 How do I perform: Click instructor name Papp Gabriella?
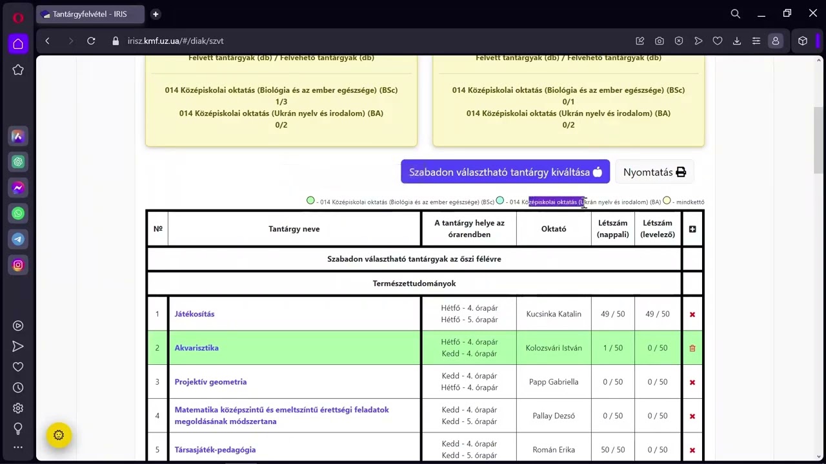tap(554, 382)
